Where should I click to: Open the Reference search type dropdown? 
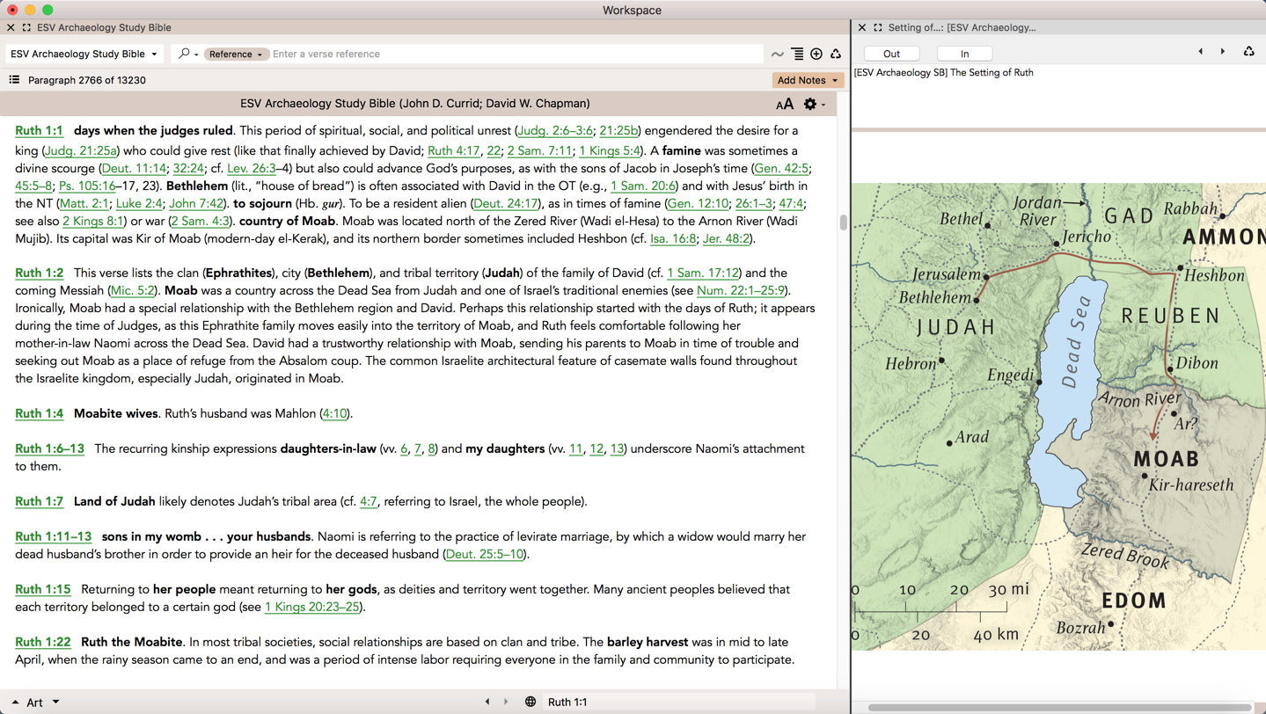pos(236,55)
